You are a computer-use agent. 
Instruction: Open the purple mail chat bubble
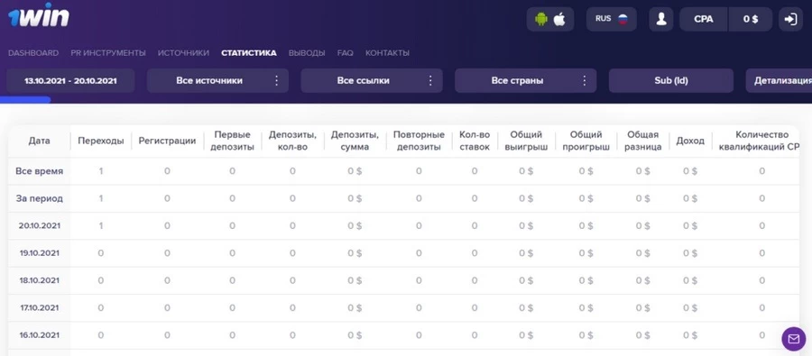[793, 339]
